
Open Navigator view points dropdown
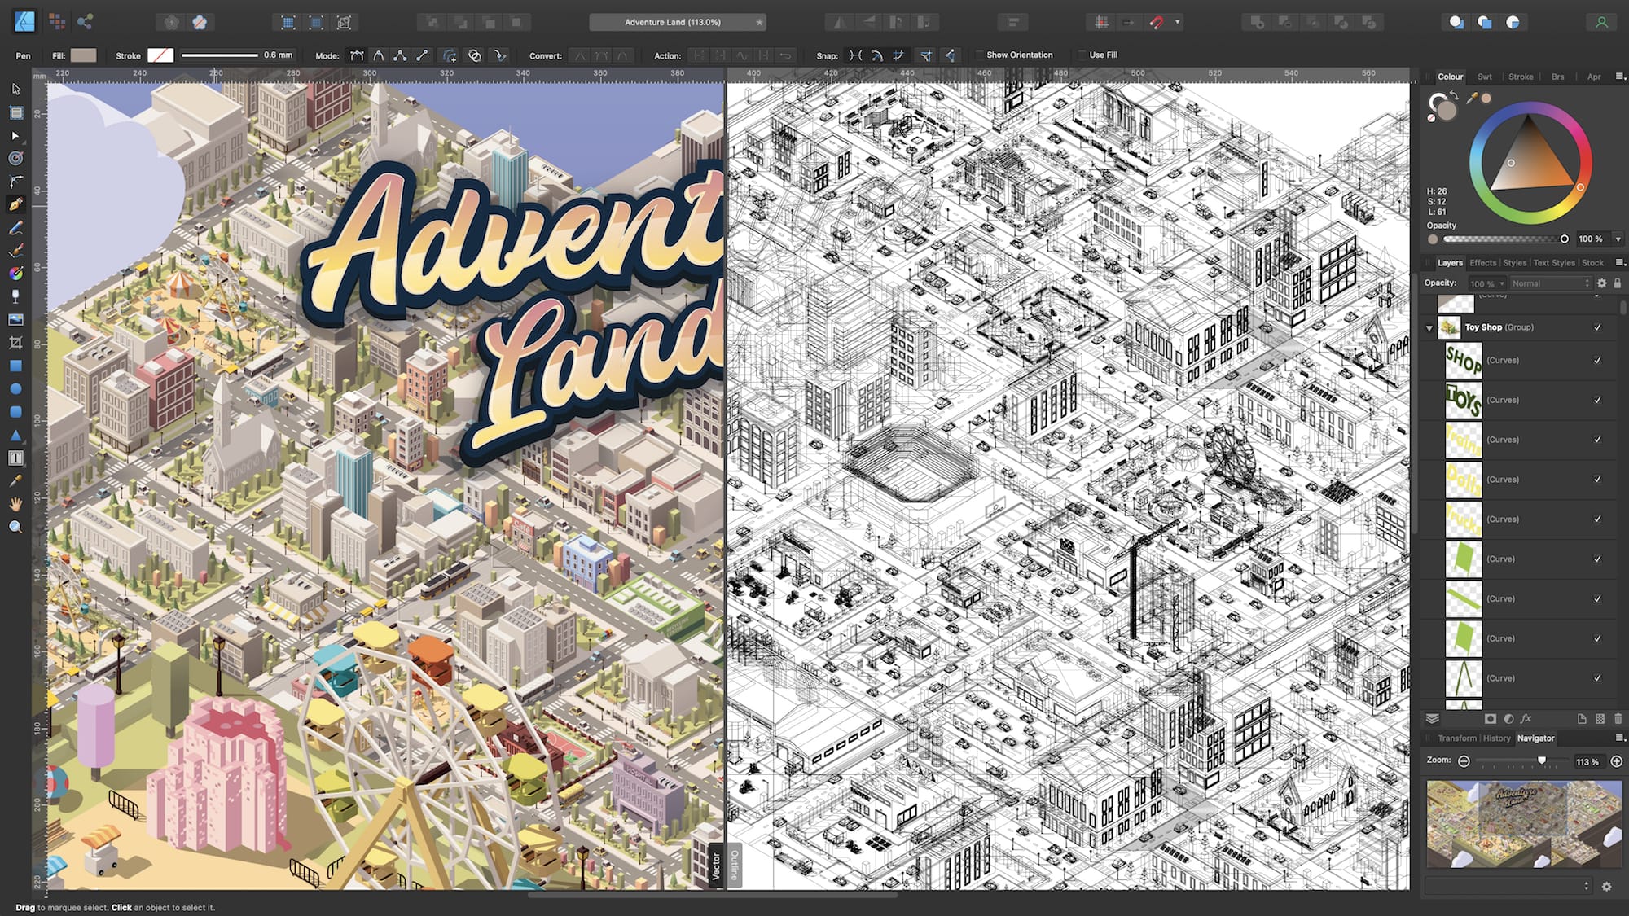pyautogui.click(x=1507, y=886)
